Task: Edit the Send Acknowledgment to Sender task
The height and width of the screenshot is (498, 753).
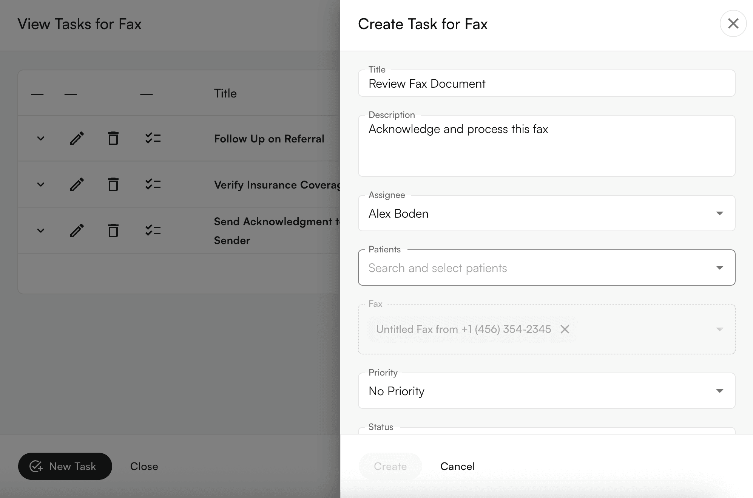Action: tap(77, 230)
